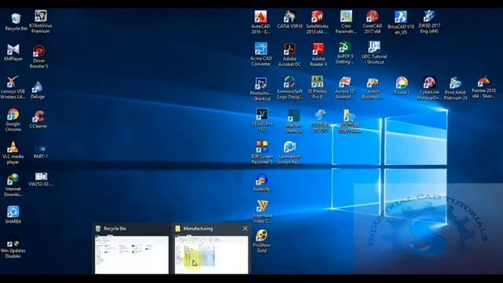The width and height of the screenshot is (503, 283).
Task: Open Picasa 3 desktop icon
Action: (x=402, y=86)
